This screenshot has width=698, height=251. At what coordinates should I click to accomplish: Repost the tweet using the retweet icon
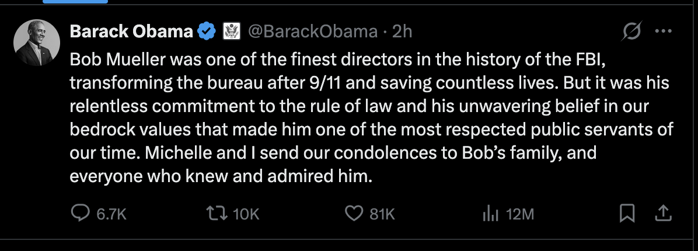pyautogui.click(x=219, y=214)
